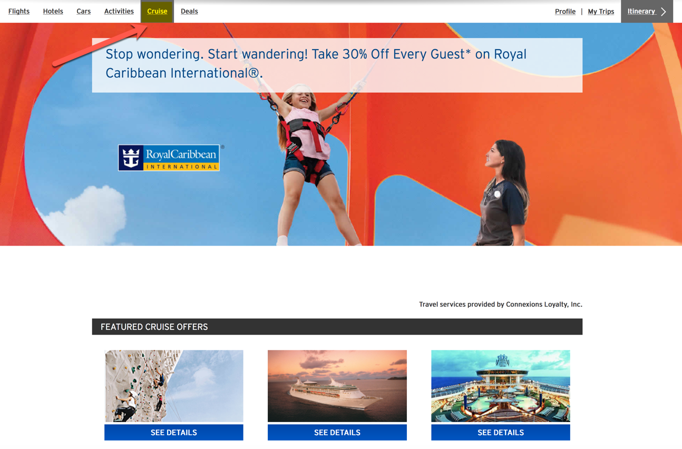The height and width of the screenshot is (449, 682).
Task: Open the Profile link
Action: (x=565, y=12)
